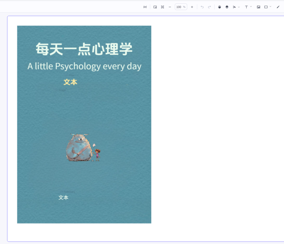Image resolution: width=284 pixels, height=244 pixels.
Task: Select the rectangle shape tool
Action: [266, 7]
